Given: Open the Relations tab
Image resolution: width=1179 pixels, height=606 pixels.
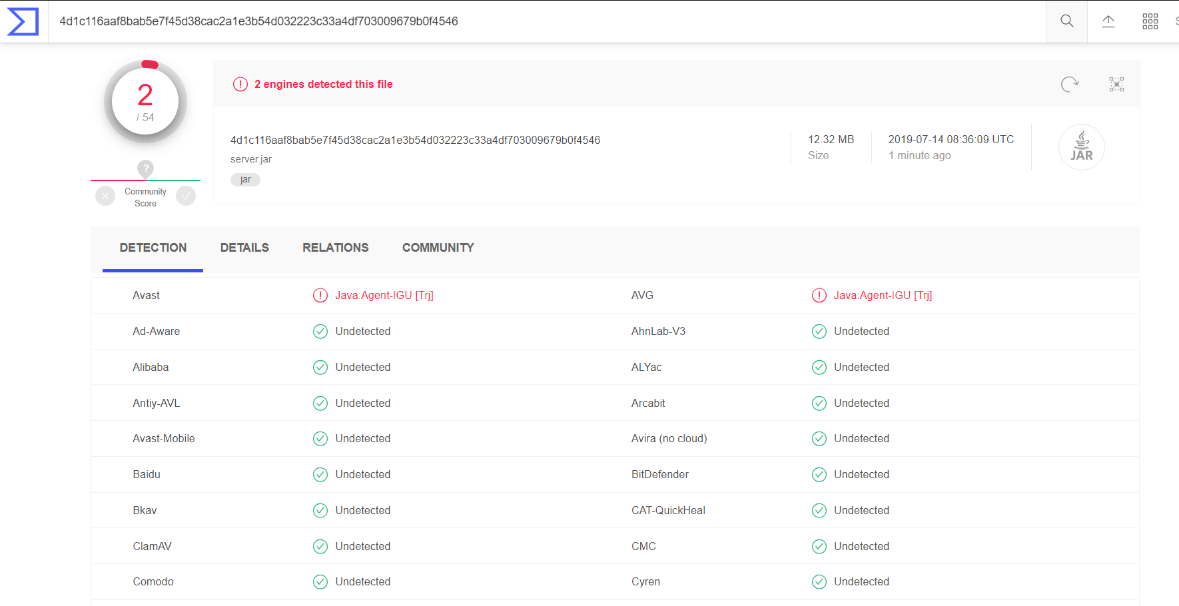Looking at the screenshot, I should tap(335, 248).
